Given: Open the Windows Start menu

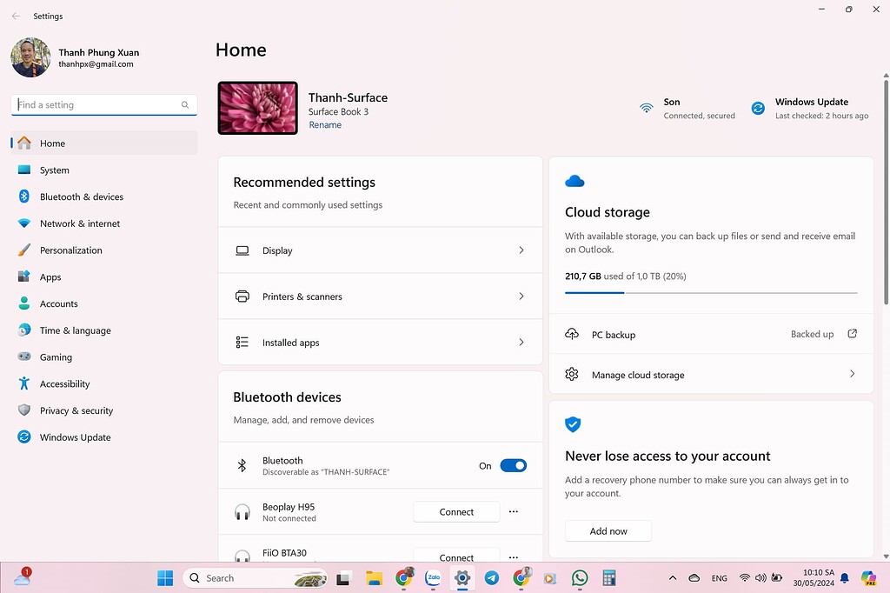Looking at the screenshot, I should pyautogui.click(x=165, y=577).
